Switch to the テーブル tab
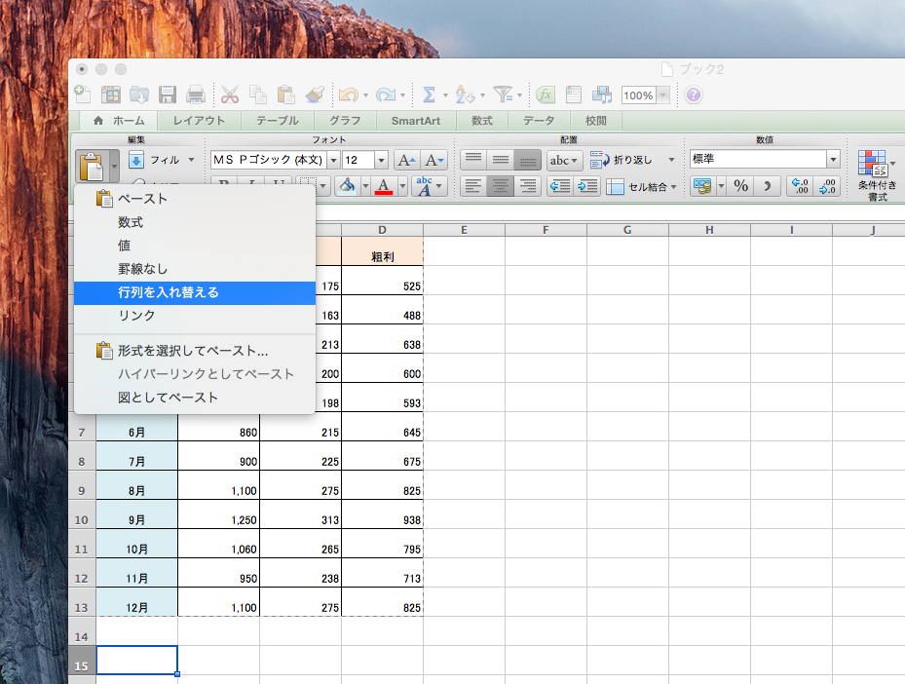905x684 pixels. 277,121
